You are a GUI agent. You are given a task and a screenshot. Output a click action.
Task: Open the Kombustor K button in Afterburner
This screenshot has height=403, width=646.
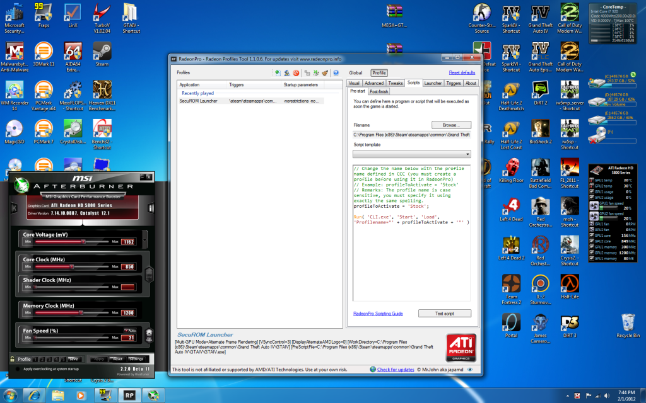pyautogui.click(x=14, y=208)
